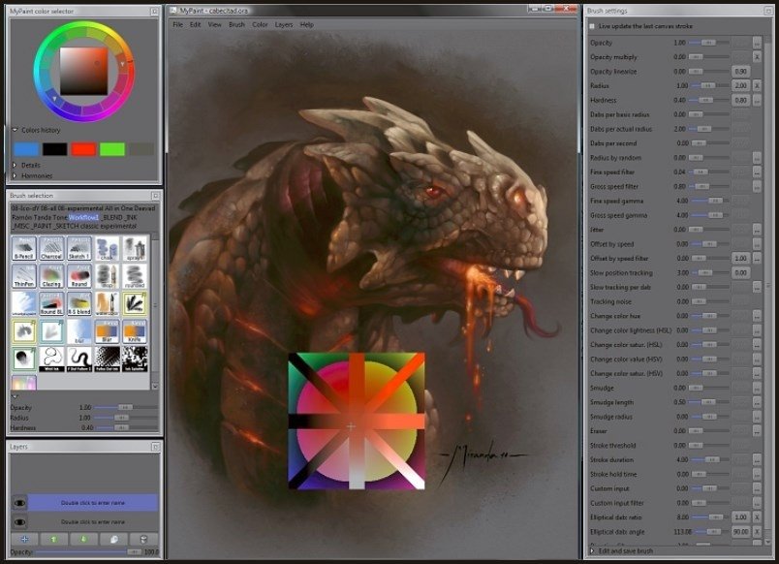
Task: Toggle visibility of the bottom layer
Action: coord(18,522)
